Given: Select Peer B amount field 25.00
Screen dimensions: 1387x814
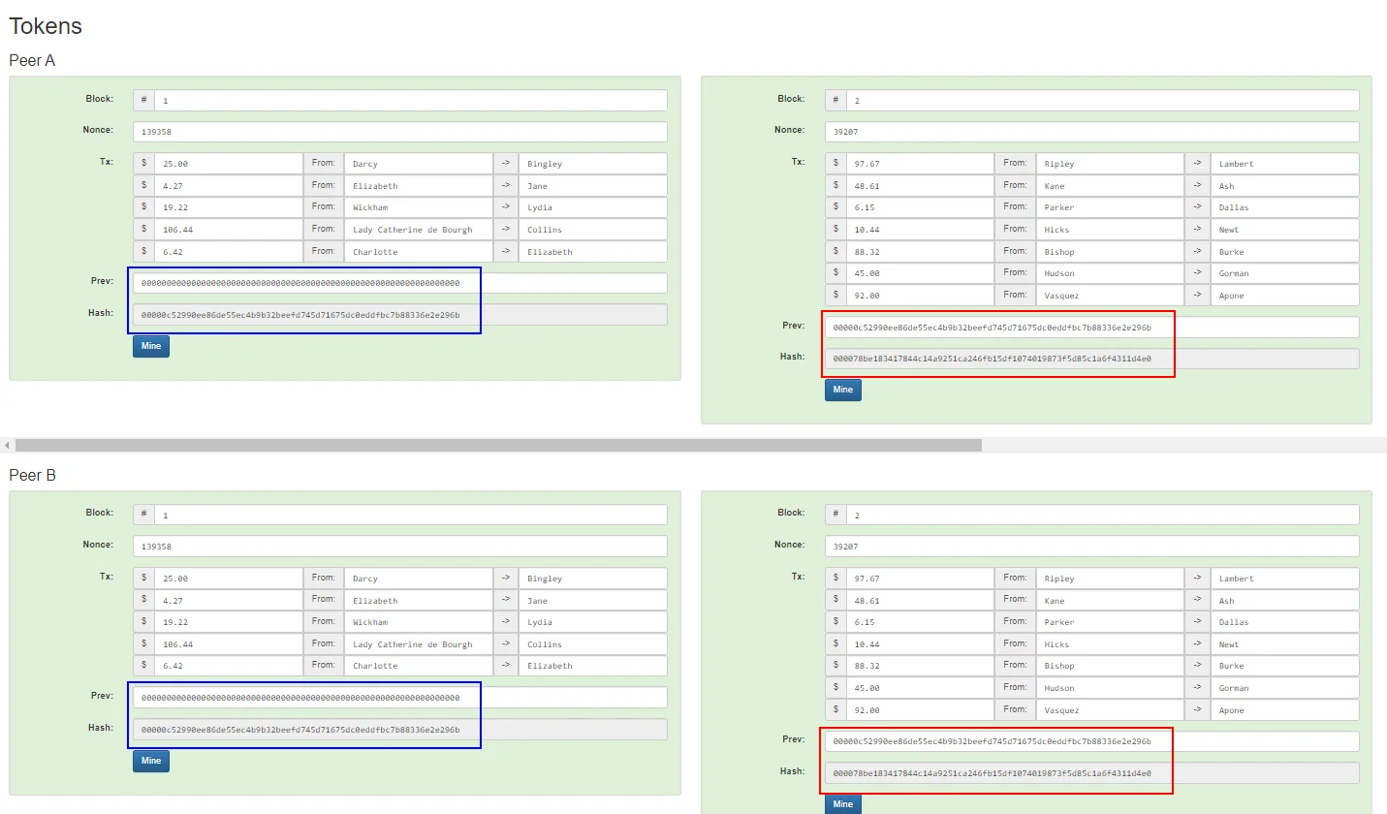Looking at the screenshot, I should coord(229,579).
